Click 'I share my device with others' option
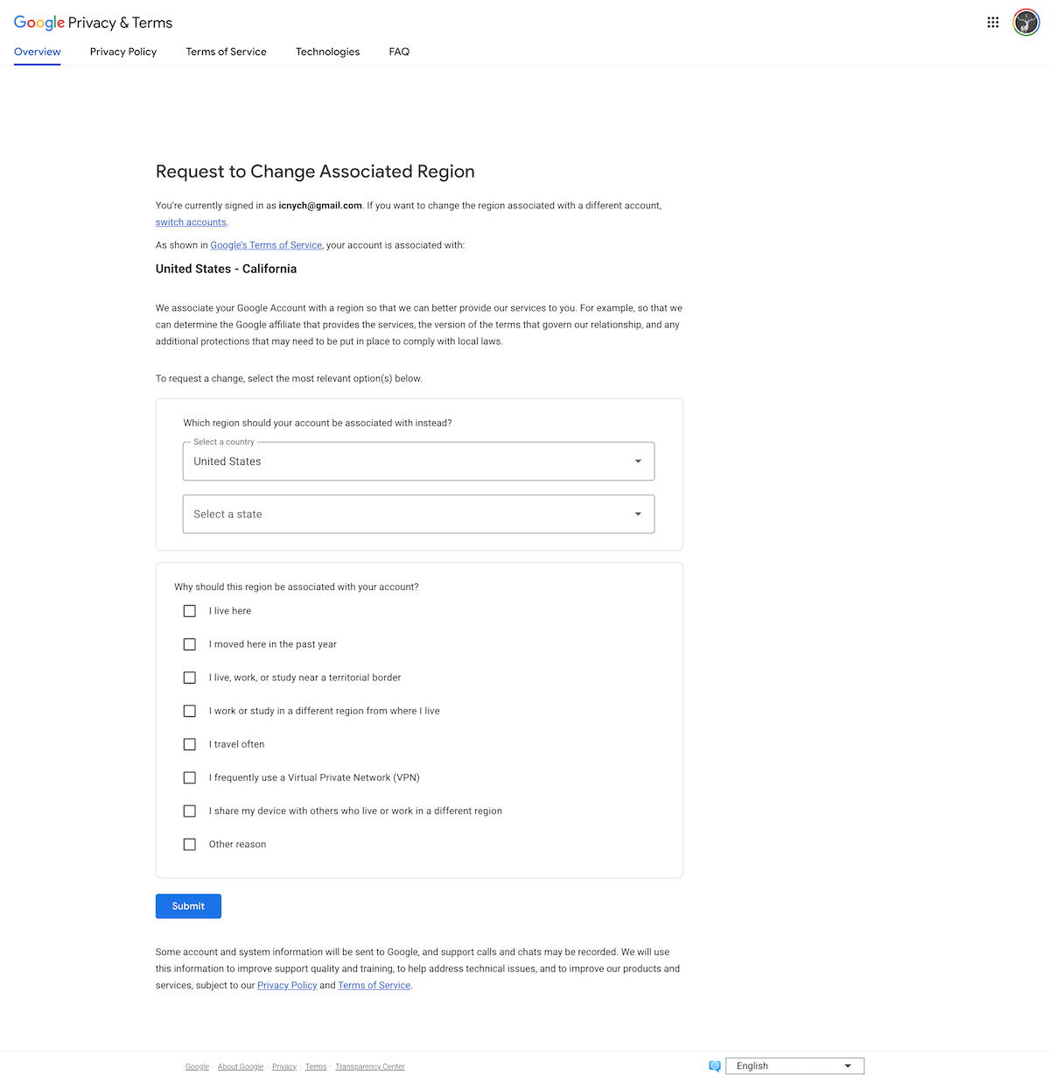This screenshot has width=1050, height=1082. (189, 811)
